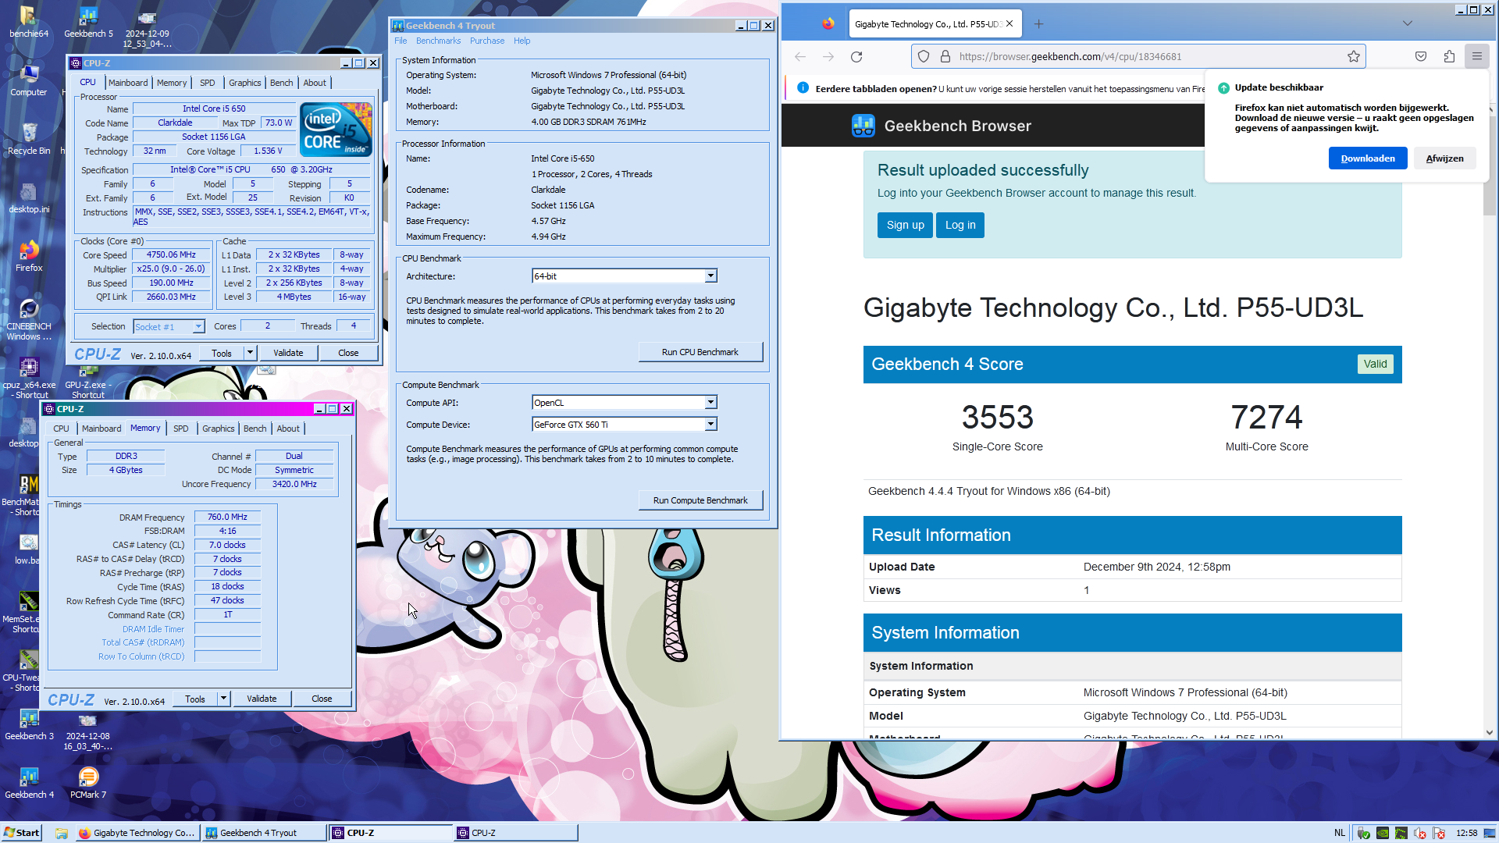1499x843 pixels.
Task: Click the tracking protection shield icon
Action: (x=924, y=56)
